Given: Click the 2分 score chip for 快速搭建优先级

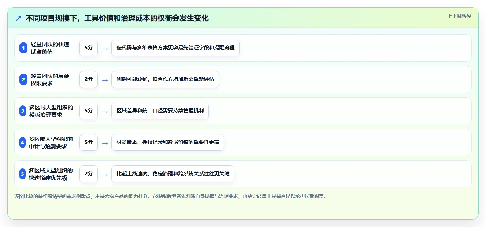Looking at the screenshot, I should [89, 174].
